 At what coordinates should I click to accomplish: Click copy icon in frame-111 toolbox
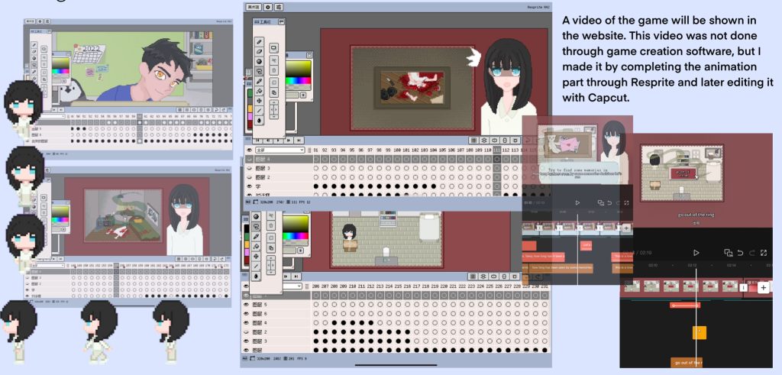click(274, 92)
